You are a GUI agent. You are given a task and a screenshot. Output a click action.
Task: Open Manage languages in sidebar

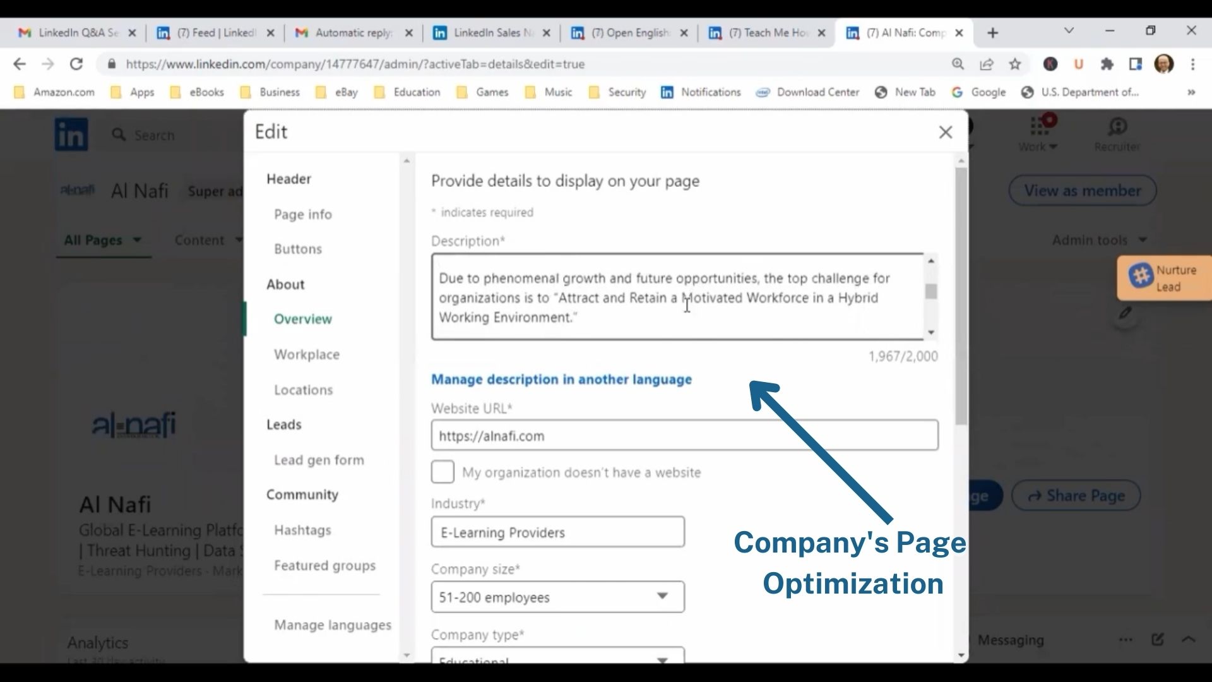pos(333,625)
